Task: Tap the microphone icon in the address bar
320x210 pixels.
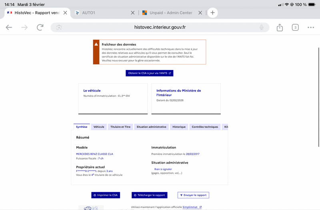Action: click(x=261, y=27)
